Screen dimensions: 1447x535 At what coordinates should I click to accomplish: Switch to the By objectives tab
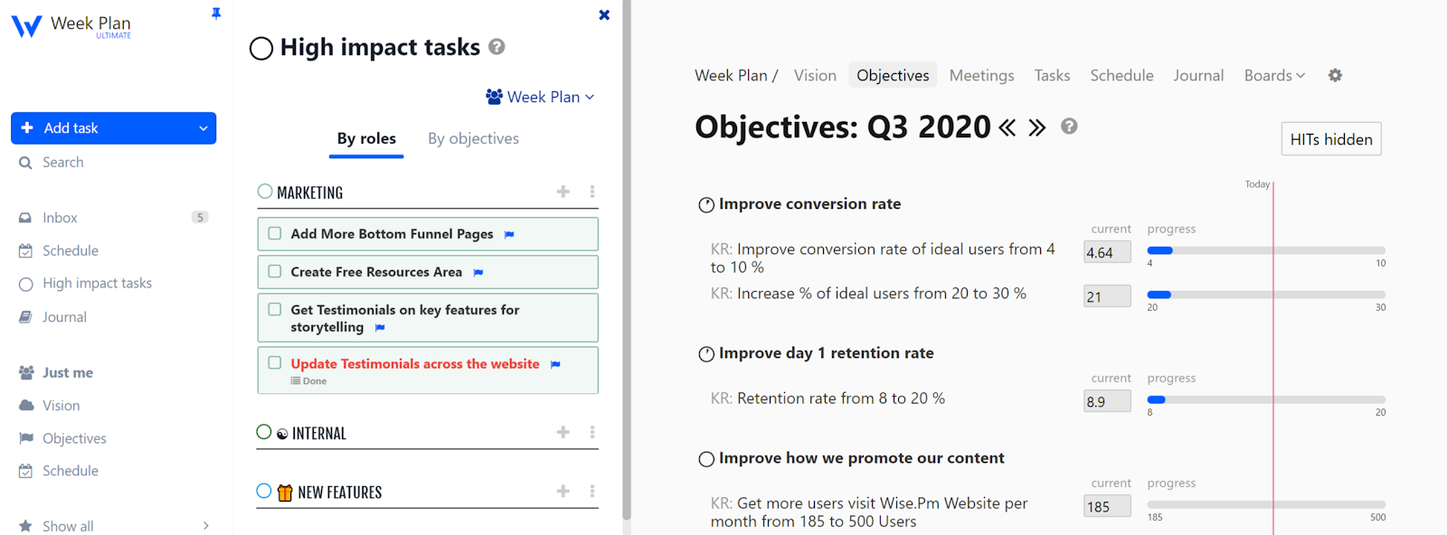[x=473, y=138]
